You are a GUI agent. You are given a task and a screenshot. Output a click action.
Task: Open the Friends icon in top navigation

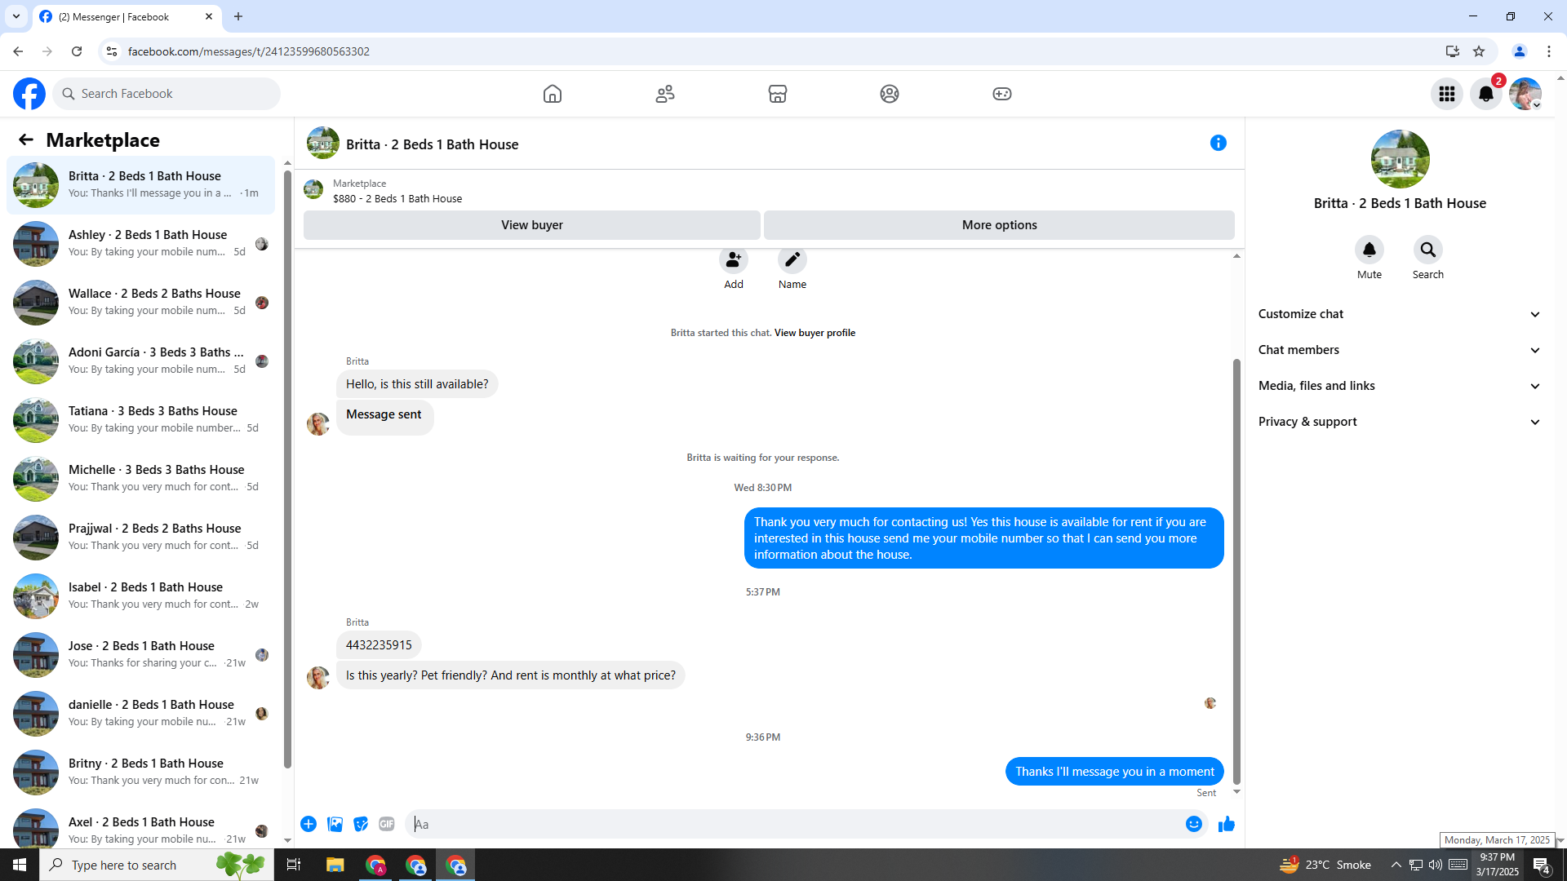665,94
